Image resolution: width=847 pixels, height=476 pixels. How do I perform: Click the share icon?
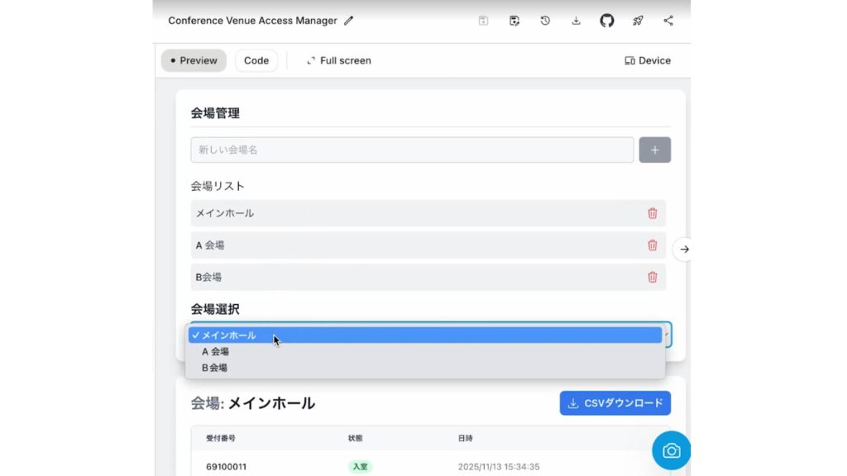[668, 21]
